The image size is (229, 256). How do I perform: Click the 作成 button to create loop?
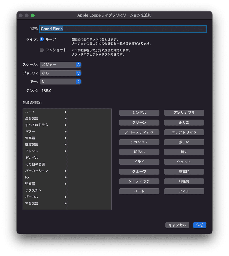pos(200,225)
